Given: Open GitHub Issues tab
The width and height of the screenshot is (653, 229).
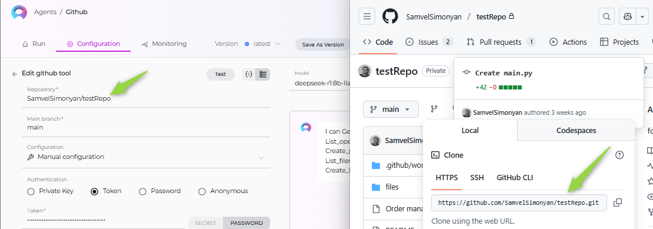Looking at the screenshot, I should 429,42.
